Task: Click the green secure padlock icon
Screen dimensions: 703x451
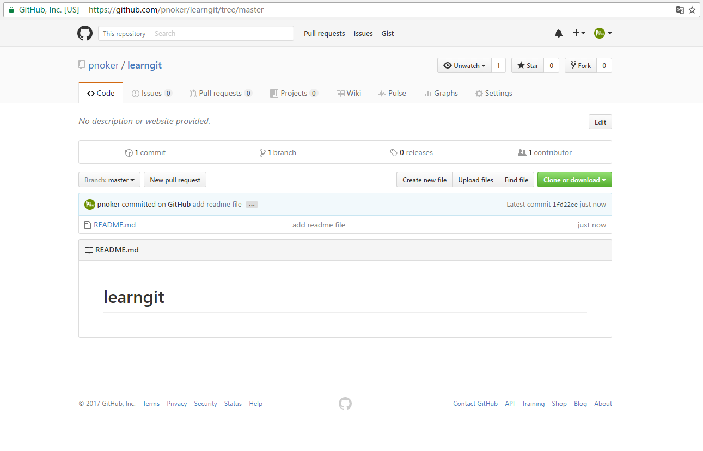Action: point(11,10)
